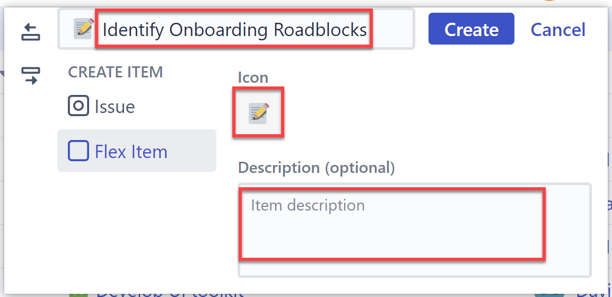The image size is (612, 297).
Task: Focus the Identify Onboarding Roadblocks name field
Action: pos(234,29)
